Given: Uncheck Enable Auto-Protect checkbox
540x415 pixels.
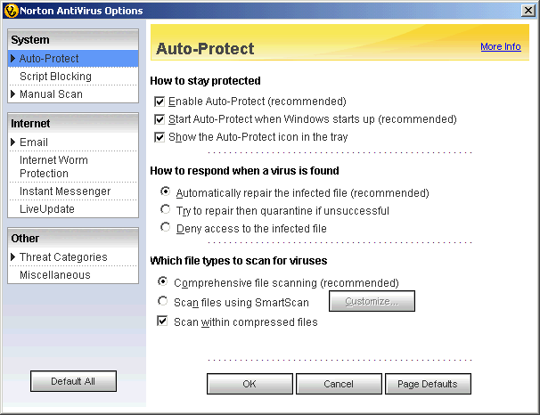Looking at the screenshot, I should pyautogui.click(x=160, y=102).
